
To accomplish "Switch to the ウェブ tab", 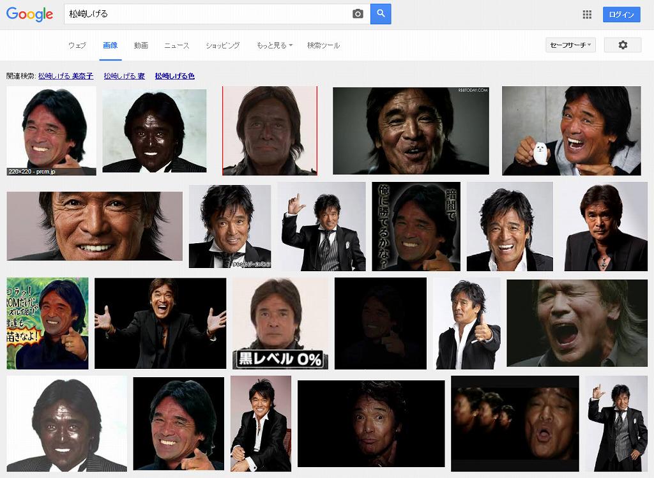I will (x=77, y=45).
